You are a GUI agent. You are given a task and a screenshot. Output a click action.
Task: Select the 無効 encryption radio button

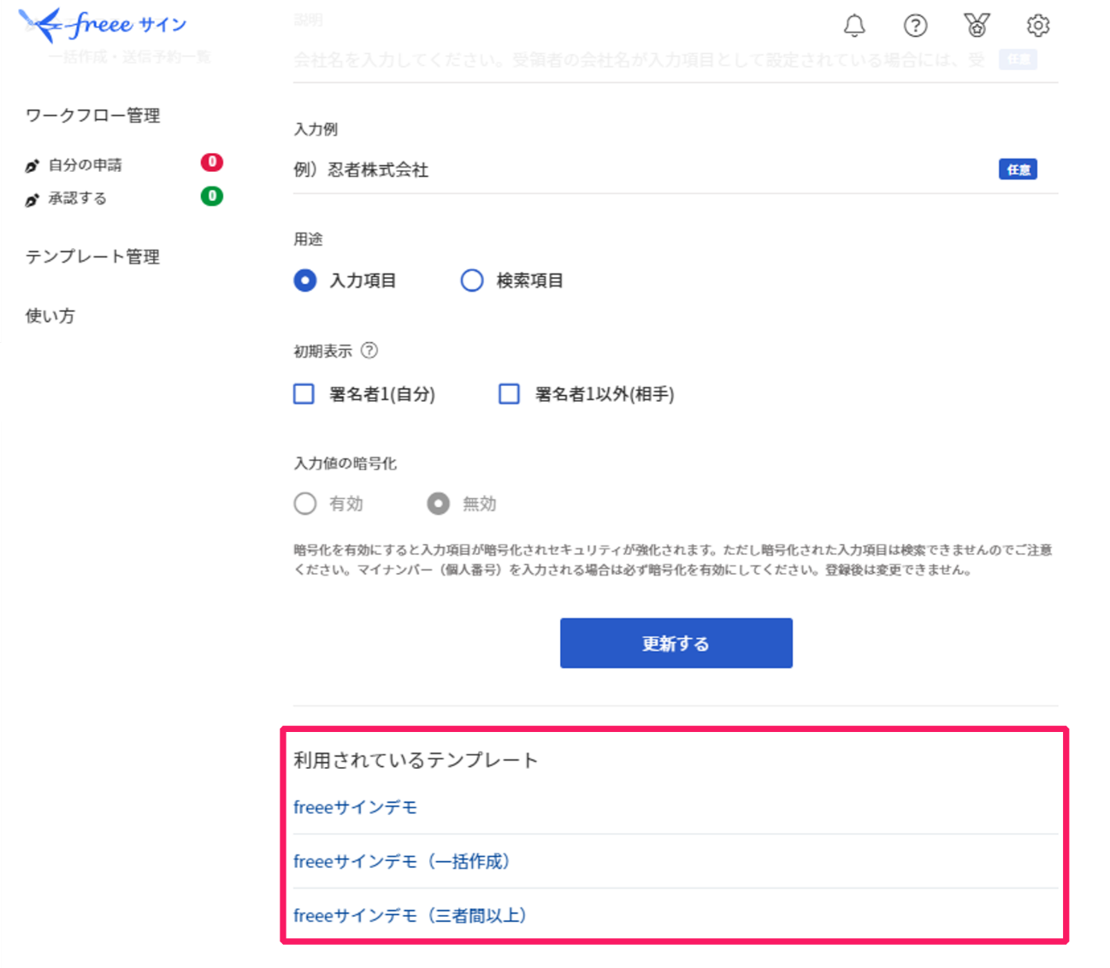438,504
